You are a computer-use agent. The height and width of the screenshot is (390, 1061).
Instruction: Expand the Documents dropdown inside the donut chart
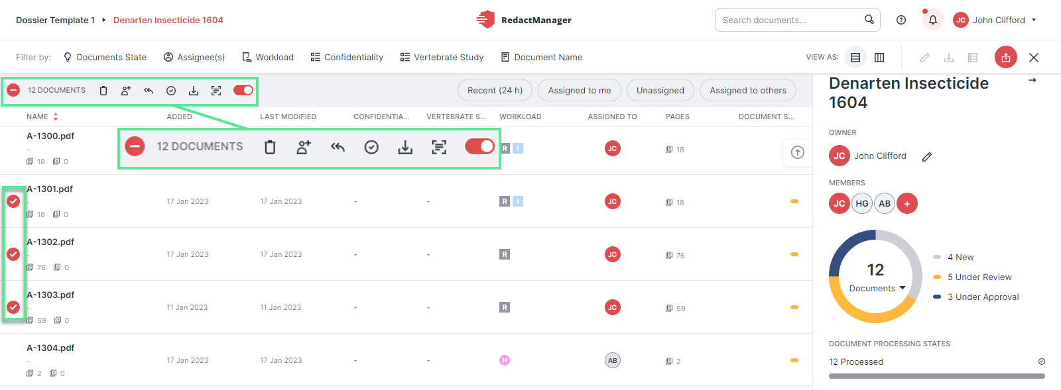(x=877, y=289)
